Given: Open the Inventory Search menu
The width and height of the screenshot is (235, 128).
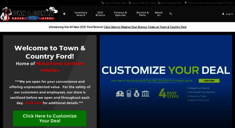Looking at the screenshot, I should [81, 14].
